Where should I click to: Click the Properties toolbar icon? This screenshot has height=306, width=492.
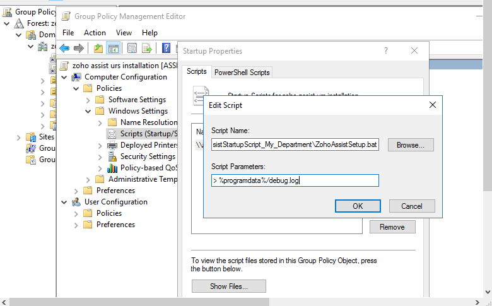pos(132,48)
